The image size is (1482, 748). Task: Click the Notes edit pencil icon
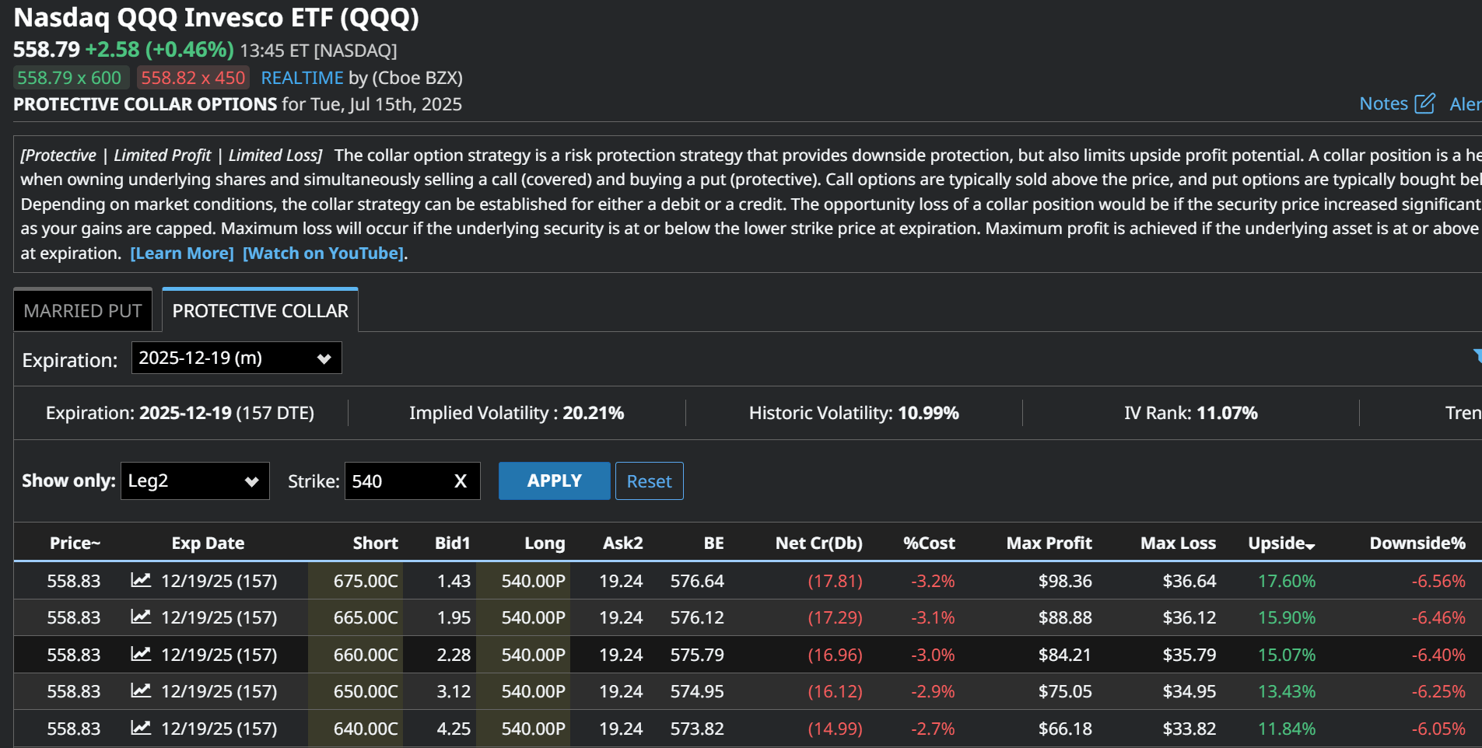pos(1424,103)
